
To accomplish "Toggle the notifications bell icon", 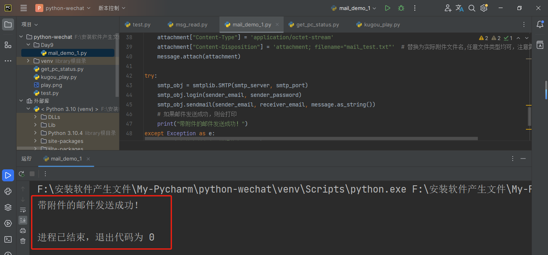I will [540, 25].
